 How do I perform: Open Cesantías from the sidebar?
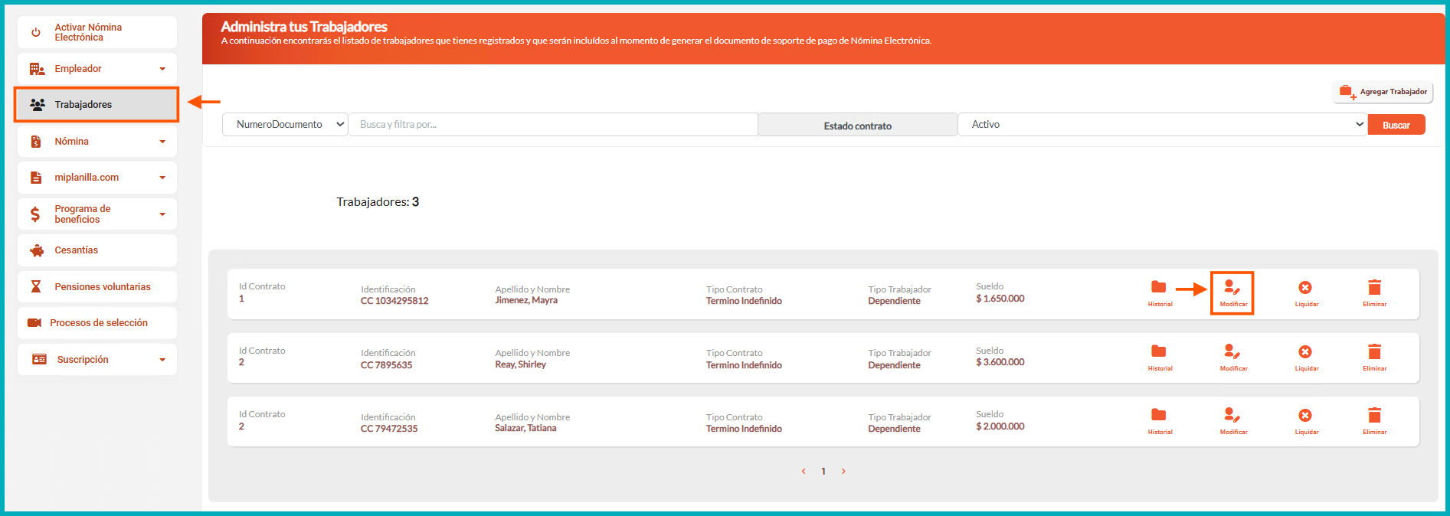97,250
